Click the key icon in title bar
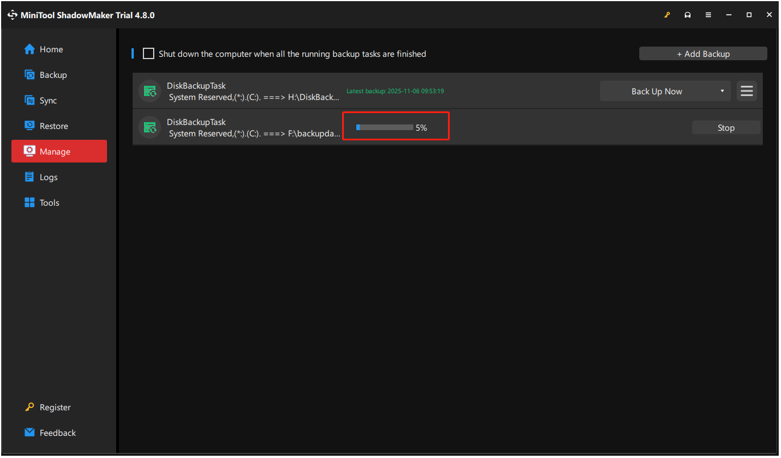The width and height of the screenshot is (781, 458). 667,15
